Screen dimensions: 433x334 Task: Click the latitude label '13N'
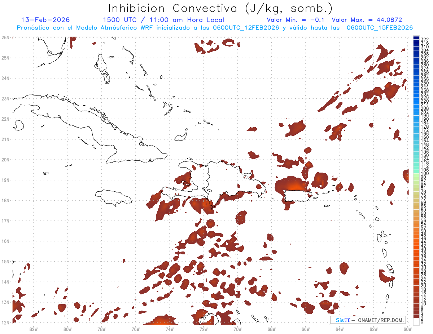5,302
